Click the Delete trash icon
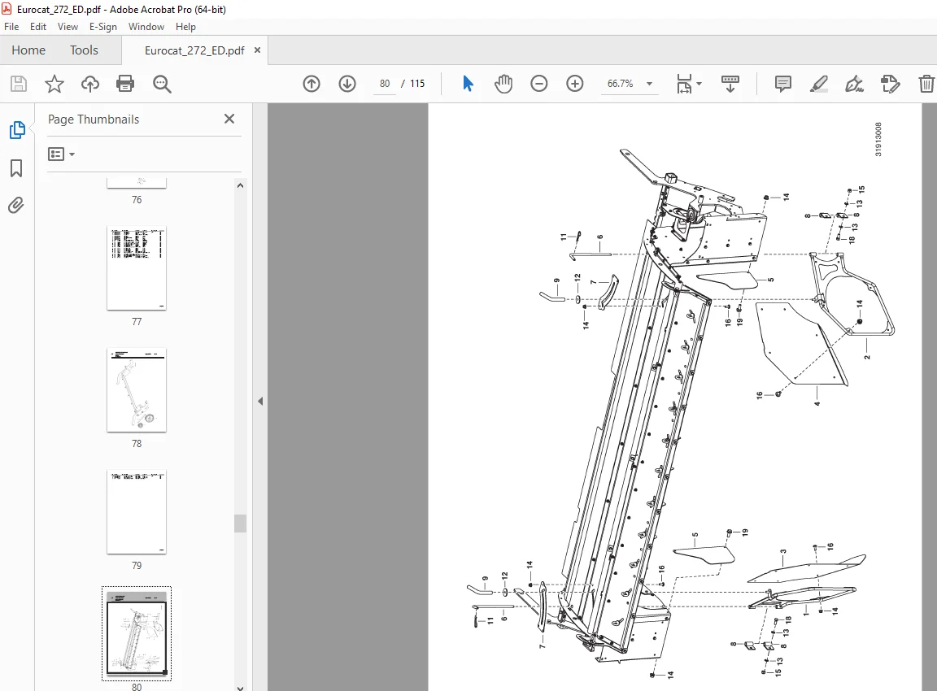Viewport: 937px width, 691px height. click(x=926, y=84)
